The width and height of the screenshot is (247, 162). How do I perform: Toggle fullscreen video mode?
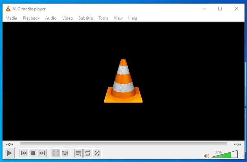click(56, 153)
